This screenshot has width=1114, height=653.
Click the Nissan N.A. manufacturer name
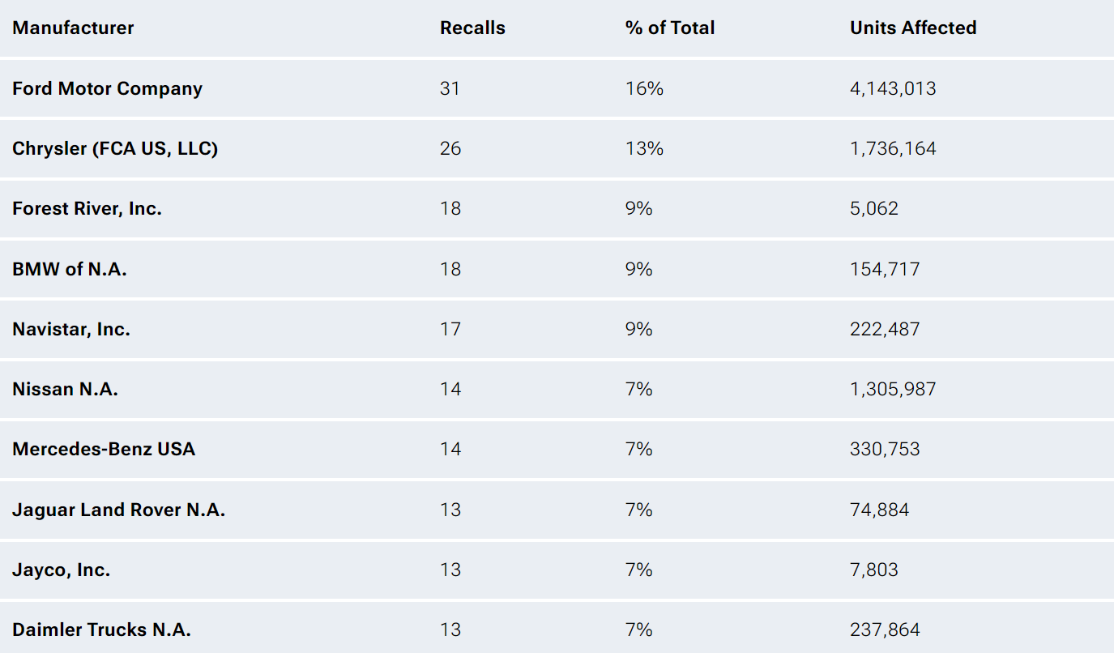pos(65,390)
